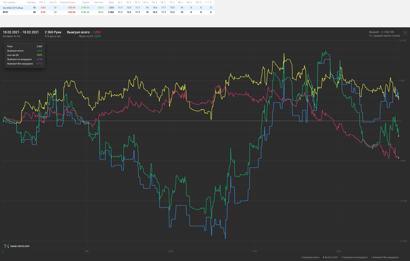Sort by 'Турниры' column header

[x=31, y=2]
